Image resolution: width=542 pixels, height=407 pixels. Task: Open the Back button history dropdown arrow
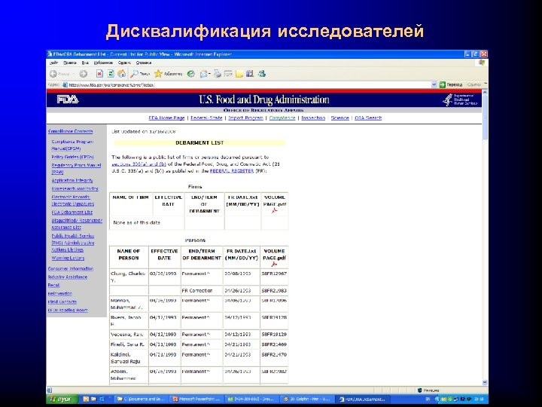pyautogui.click(x=74, y=74)
